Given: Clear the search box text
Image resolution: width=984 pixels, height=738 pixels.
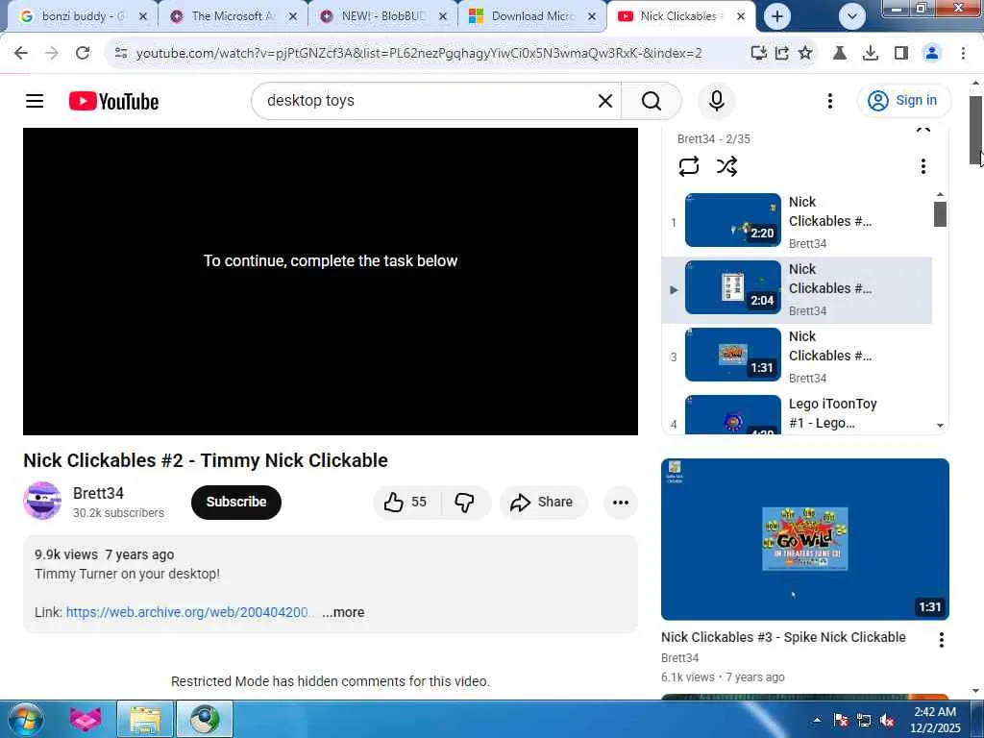Looking at the screenshot, I should [x=605, y=101].
